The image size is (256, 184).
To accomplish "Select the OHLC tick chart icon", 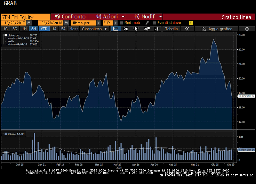I will tap(156, 29).
